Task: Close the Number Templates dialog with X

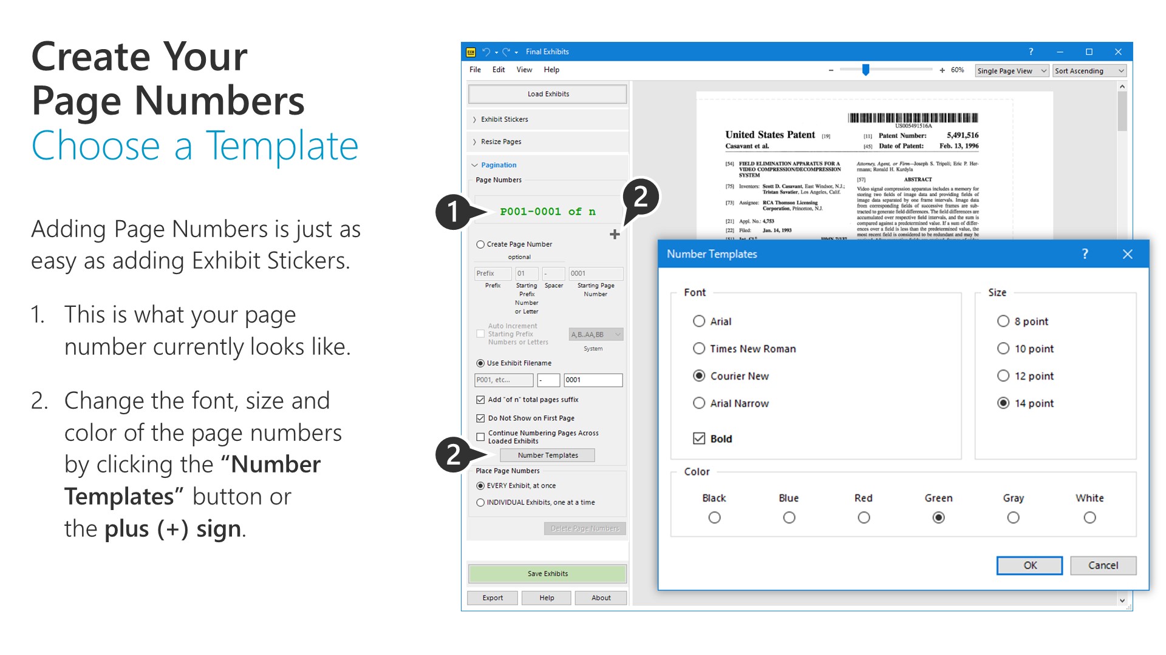Action: click(x=1127, y=254)
